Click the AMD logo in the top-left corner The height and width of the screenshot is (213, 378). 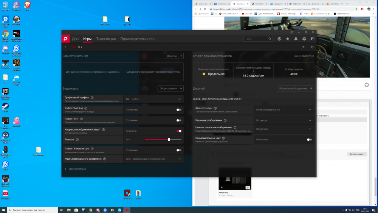(66, 39)
